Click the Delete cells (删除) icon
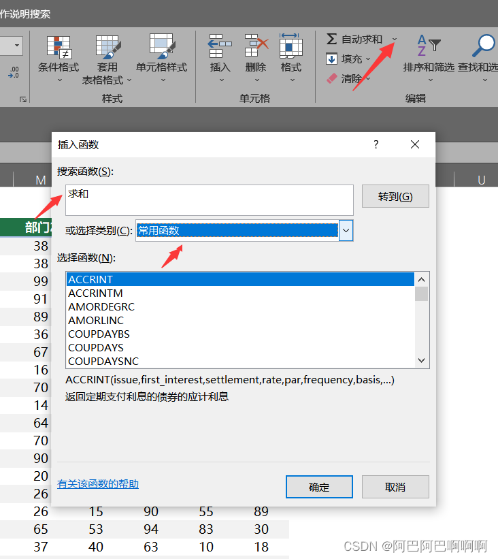The image size is (498, 559). click(256, 46)
